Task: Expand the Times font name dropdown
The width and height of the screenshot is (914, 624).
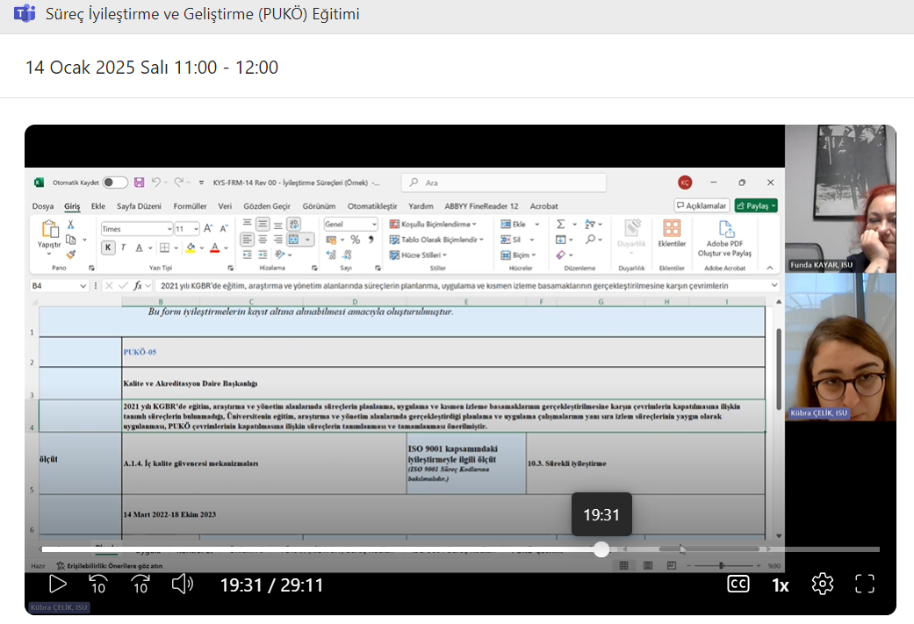Action: click(169, 228)
